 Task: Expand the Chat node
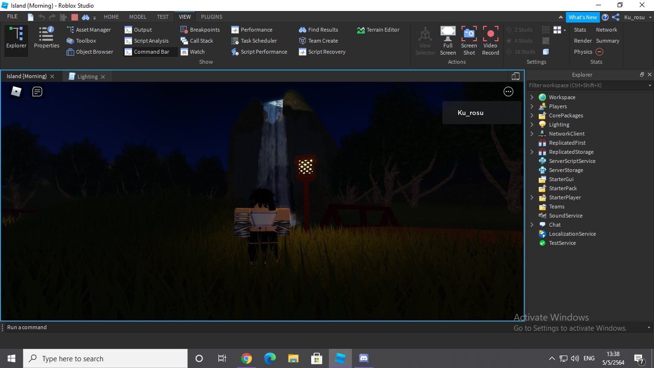tap(531, 225)
